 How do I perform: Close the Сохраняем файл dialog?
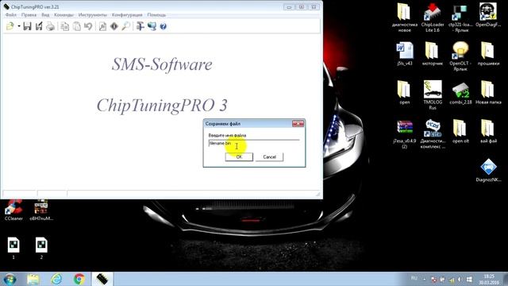(x=298, y=124)
